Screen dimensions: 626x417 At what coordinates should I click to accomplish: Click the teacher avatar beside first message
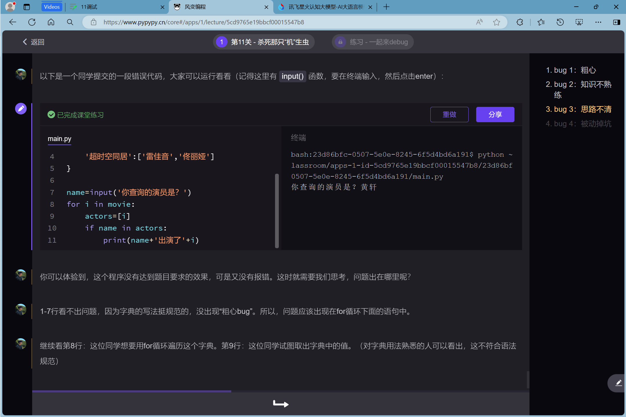click(21, 74)
